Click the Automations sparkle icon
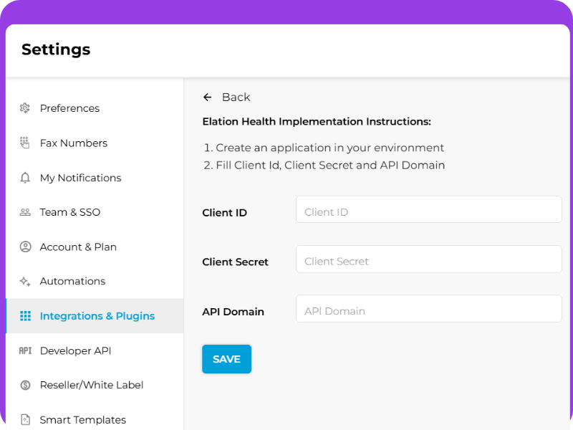 click(x=25, y=281)
